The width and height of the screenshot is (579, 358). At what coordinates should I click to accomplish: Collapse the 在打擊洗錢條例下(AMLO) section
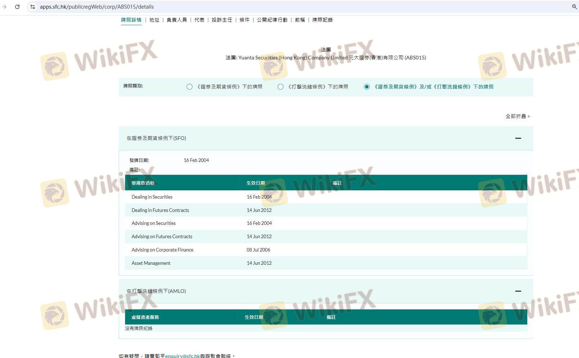tap(518, 291)
